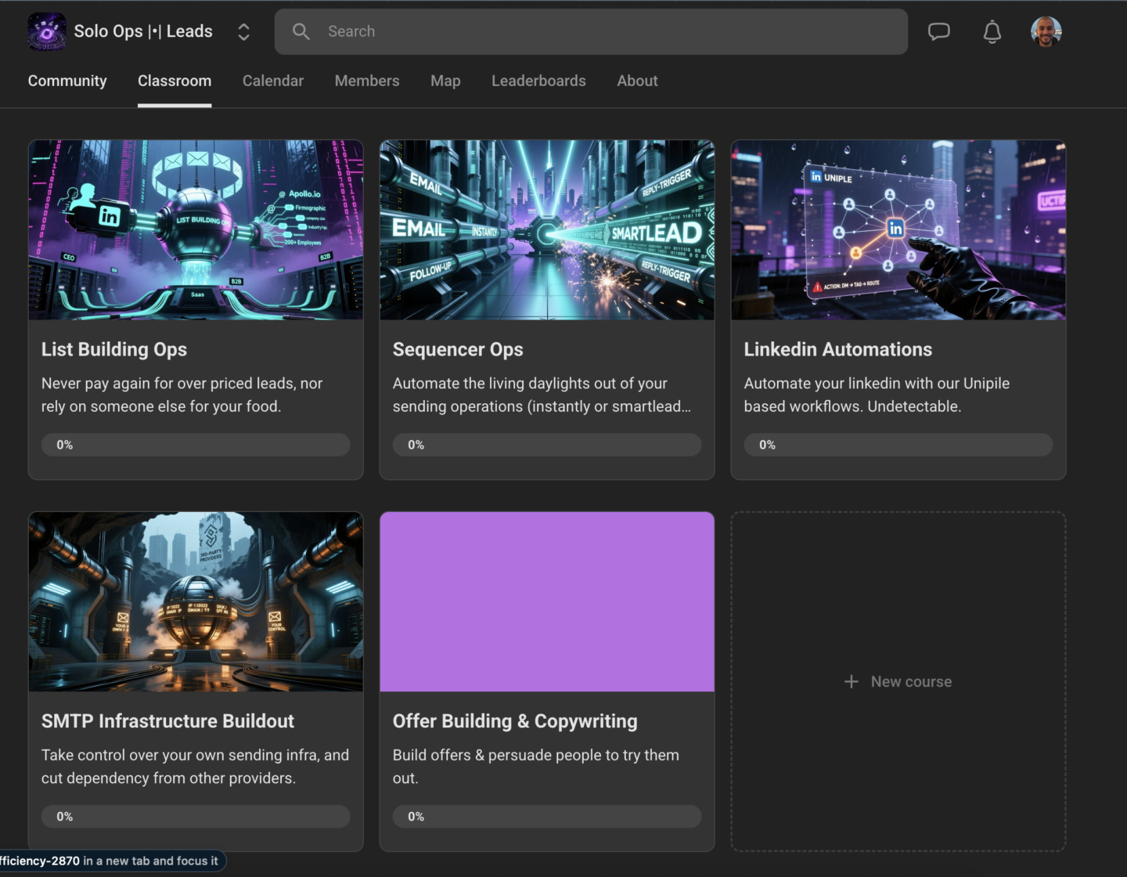Open the user profile avatar

click(x=1046, y=31)
